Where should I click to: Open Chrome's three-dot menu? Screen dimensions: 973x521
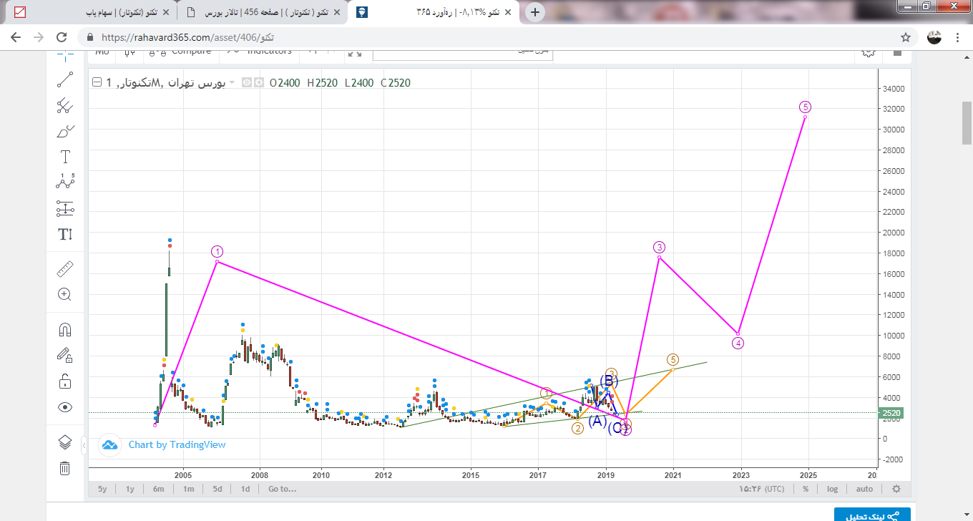(957, 37)
